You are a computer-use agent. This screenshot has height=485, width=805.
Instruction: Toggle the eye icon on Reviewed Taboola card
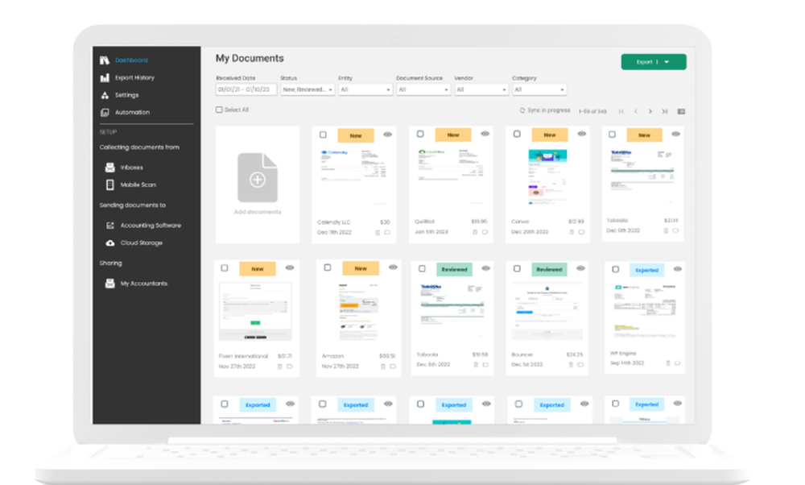pyautogui.click(x=485, y=269)
